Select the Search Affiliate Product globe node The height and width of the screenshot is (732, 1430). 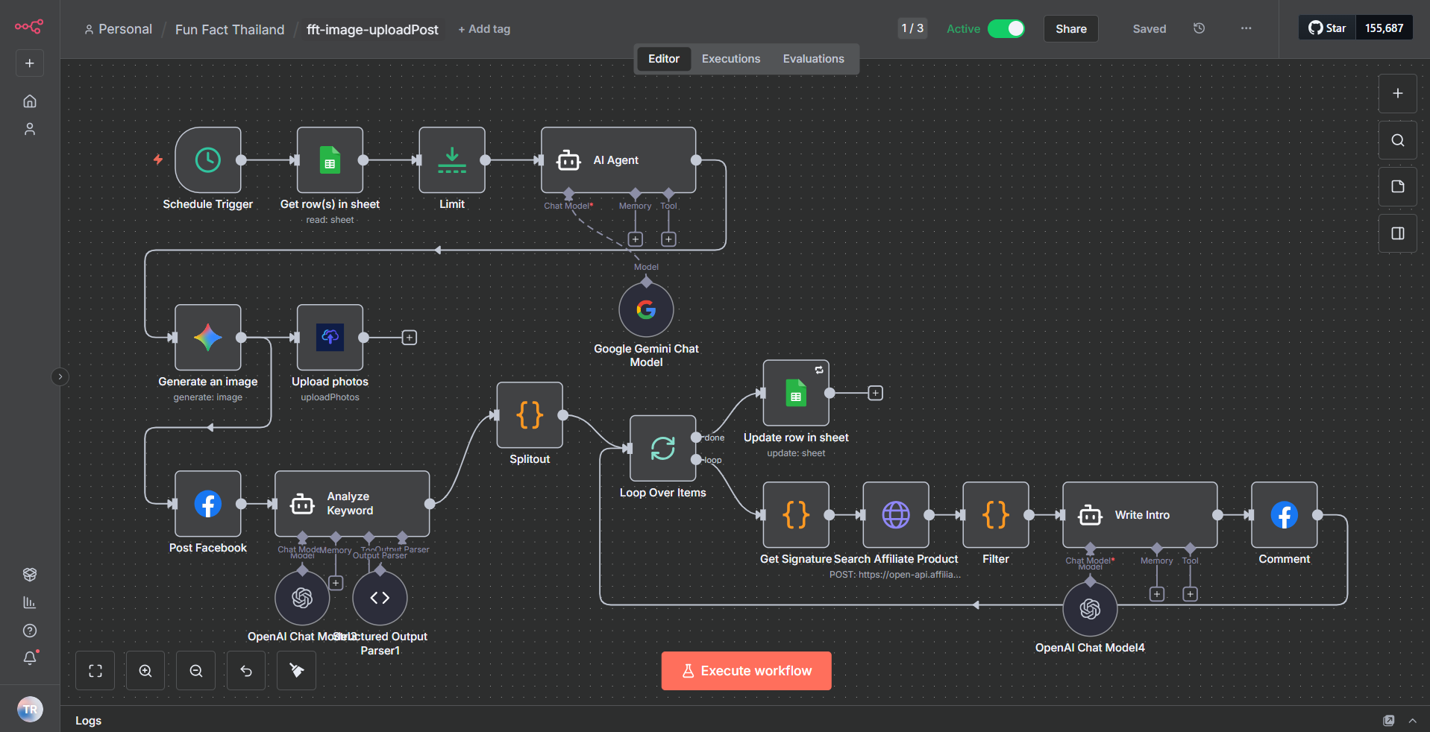pyautogui.click(x=895, y=515)
